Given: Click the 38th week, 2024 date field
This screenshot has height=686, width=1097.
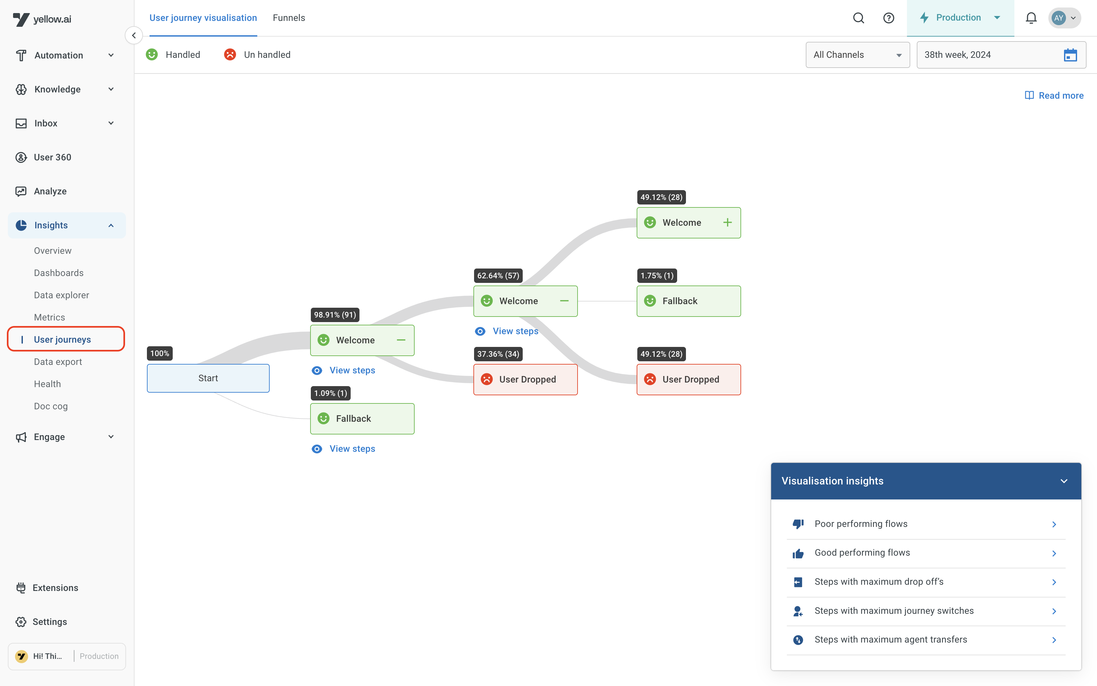Looking at the screenshot, I should [x=1001, y=55].
